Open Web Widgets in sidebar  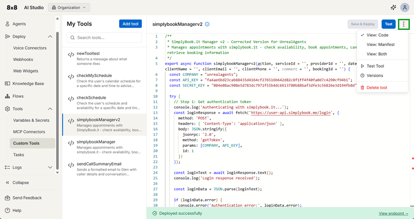[26, 71]
